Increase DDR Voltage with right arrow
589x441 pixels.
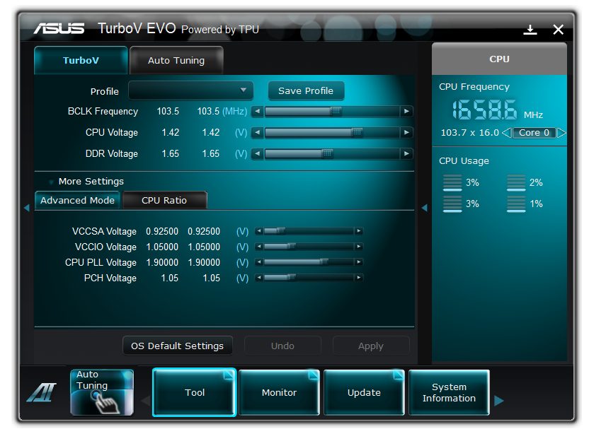point(406,153)
